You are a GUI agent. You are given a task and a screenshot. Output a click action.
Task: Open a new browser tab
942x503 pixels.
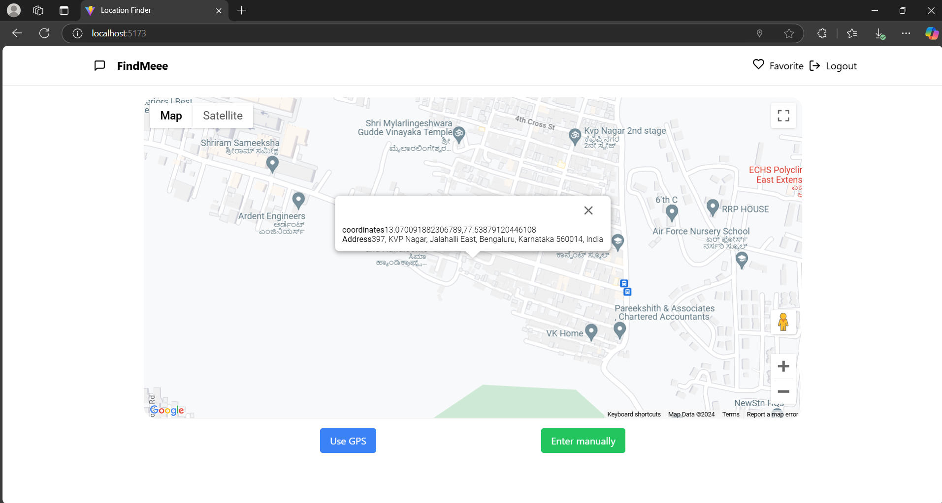click(x=241, y=10)
